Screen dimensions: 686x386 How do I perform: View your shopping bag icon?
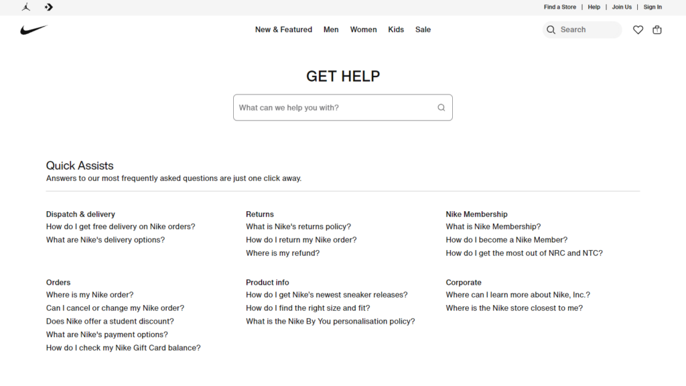657,29
